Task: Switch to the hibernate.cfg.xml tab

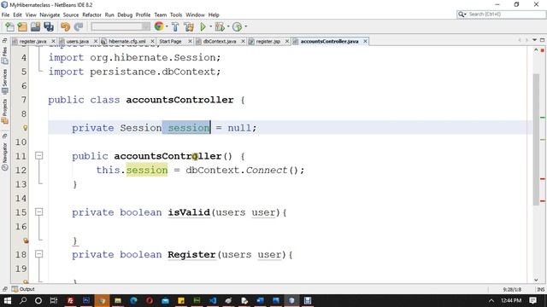Action: coord(127,42)
